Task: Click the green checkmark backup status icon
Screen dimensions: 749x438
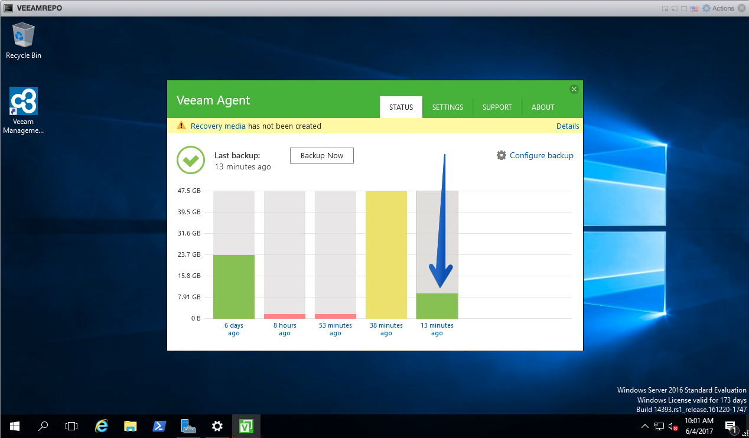Action: coord(191,161)
